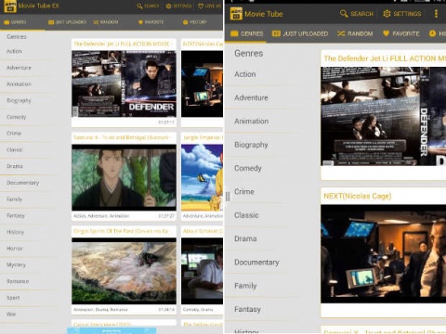Select Horror genre in left EX sidebar
The width and height of the screenshot is (446, 334).
coord(15,249)
